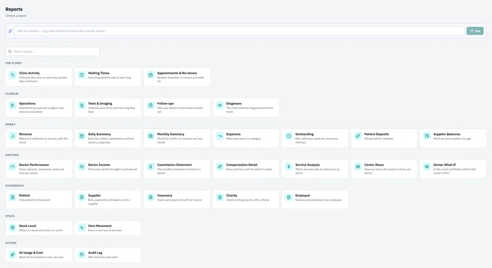The height and width of the screenshot is (268, 492).
Task: Click the Operations scissors icon
Action: [x=13, y=105]
